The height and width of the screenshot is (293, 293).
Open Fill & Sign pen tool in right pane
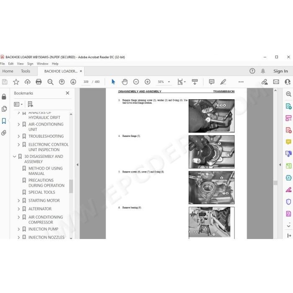288,190
